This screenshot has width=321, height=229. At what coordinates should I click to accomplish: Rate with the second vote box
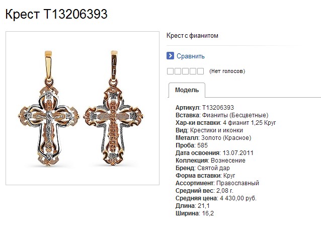178,71
